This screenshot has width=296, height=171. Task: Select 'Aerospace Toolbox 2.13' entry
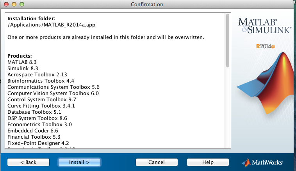[x=37, y=74]
